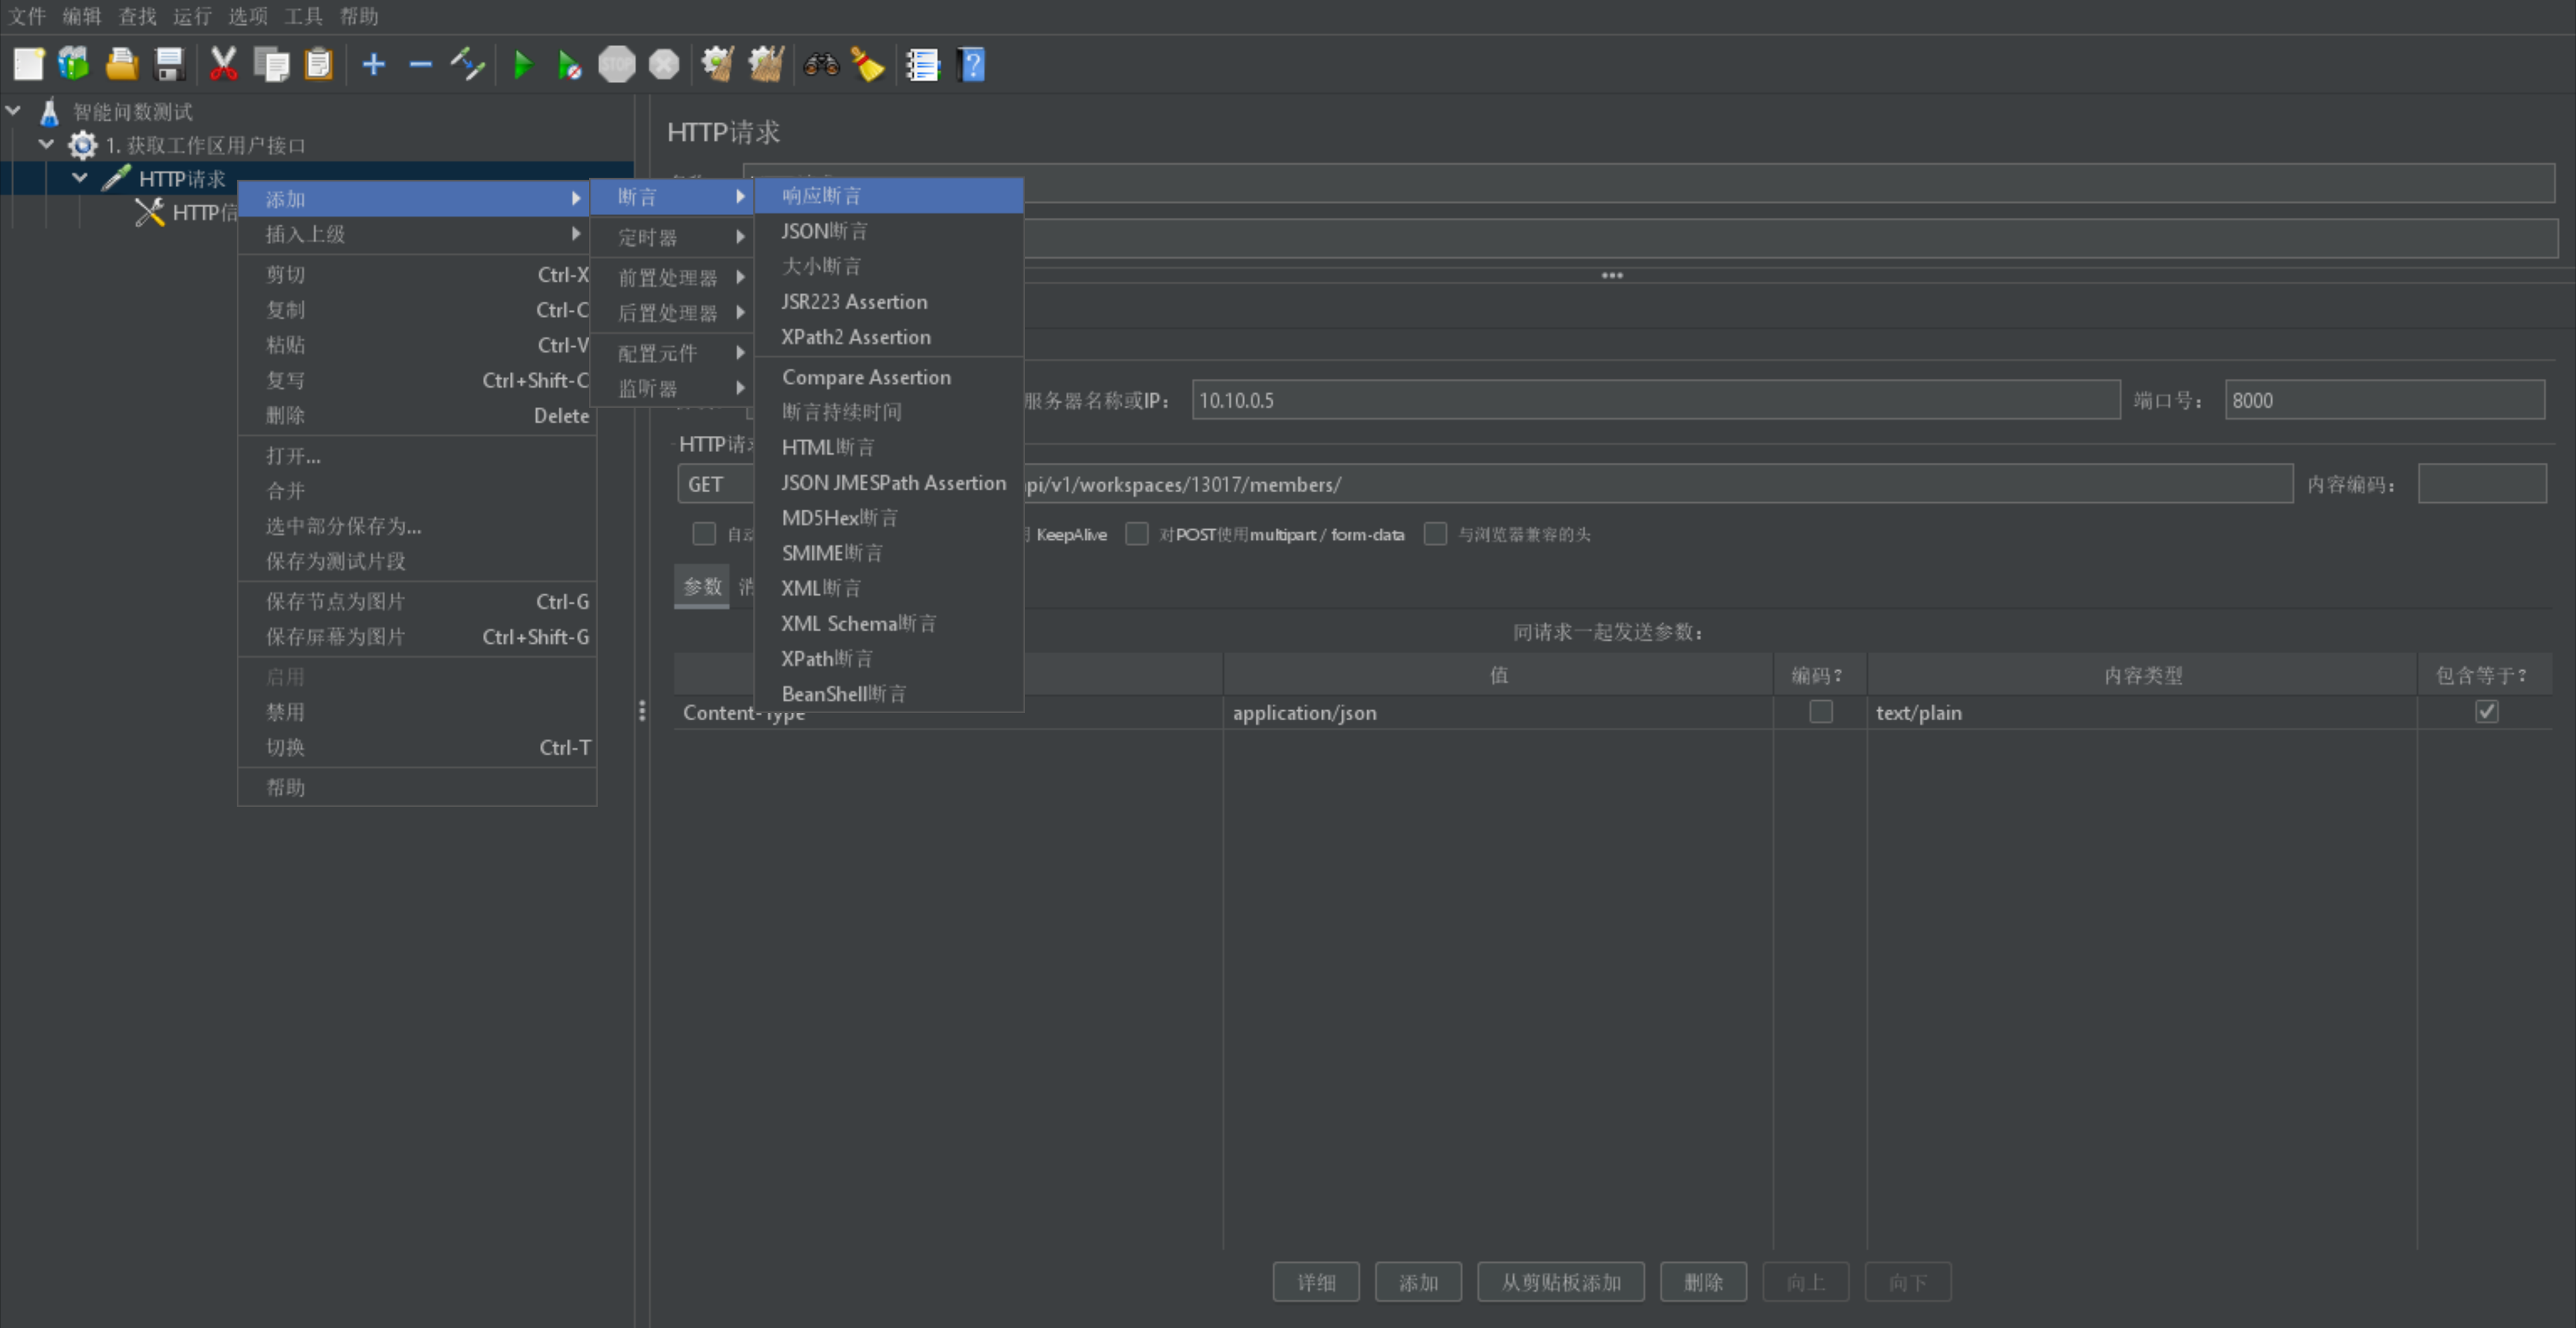Toggle 编码? checkbox in Content-Type row
The image size is (2576, 1328).
[x=1821, y=712]
